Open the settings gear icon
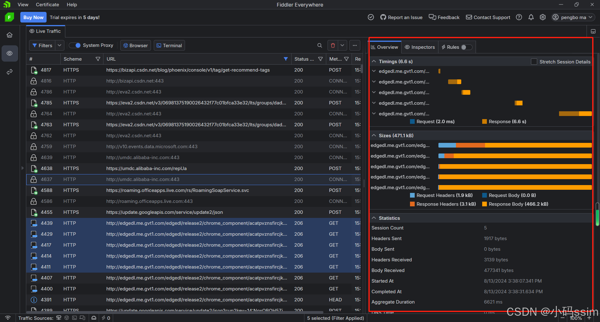This screenshot has width=600, height=322. [543, 18]
